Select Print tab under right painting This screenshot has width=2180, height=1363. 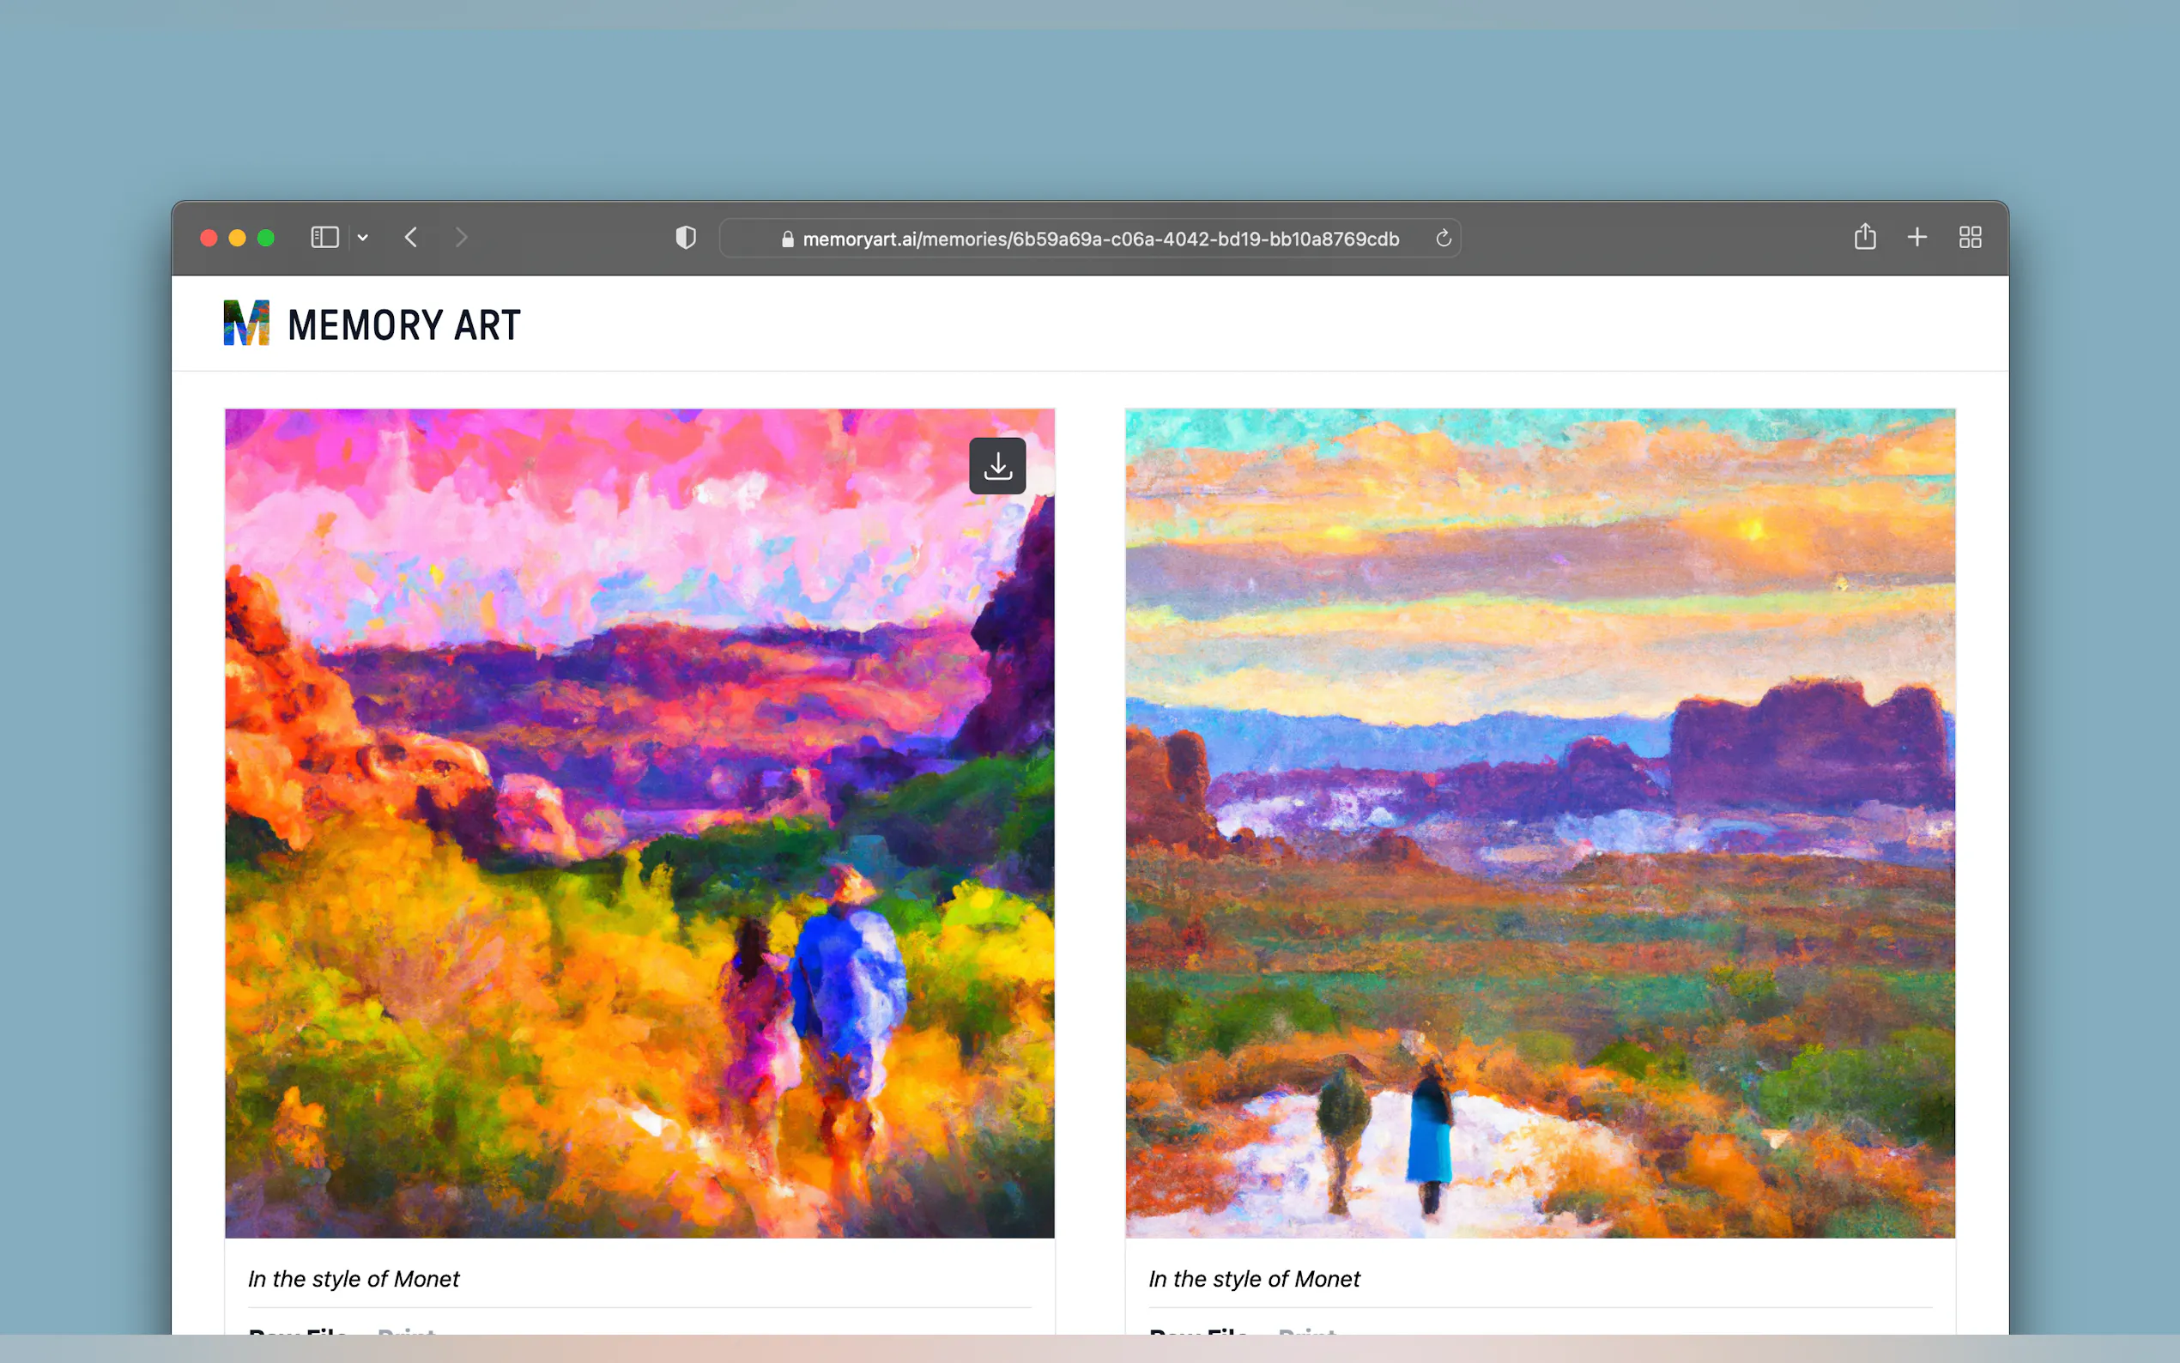point(1307,1330)
